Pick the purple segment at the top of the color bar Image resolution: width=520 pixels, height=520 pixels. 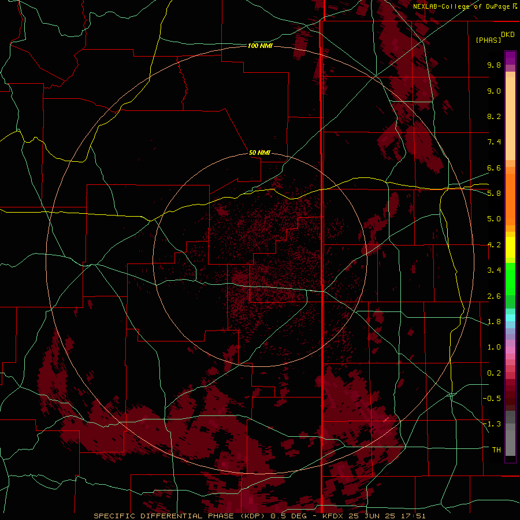510,58
